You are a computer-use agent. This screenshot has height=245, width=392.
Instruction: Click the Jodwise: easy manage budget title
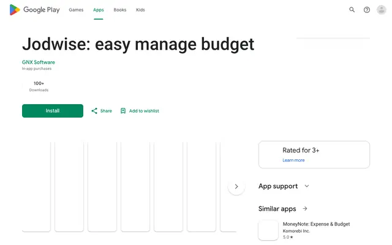click(x=138, y=45)
